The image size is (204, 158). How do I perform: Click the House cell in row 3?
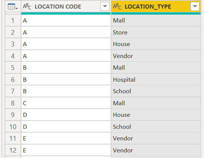156,44
